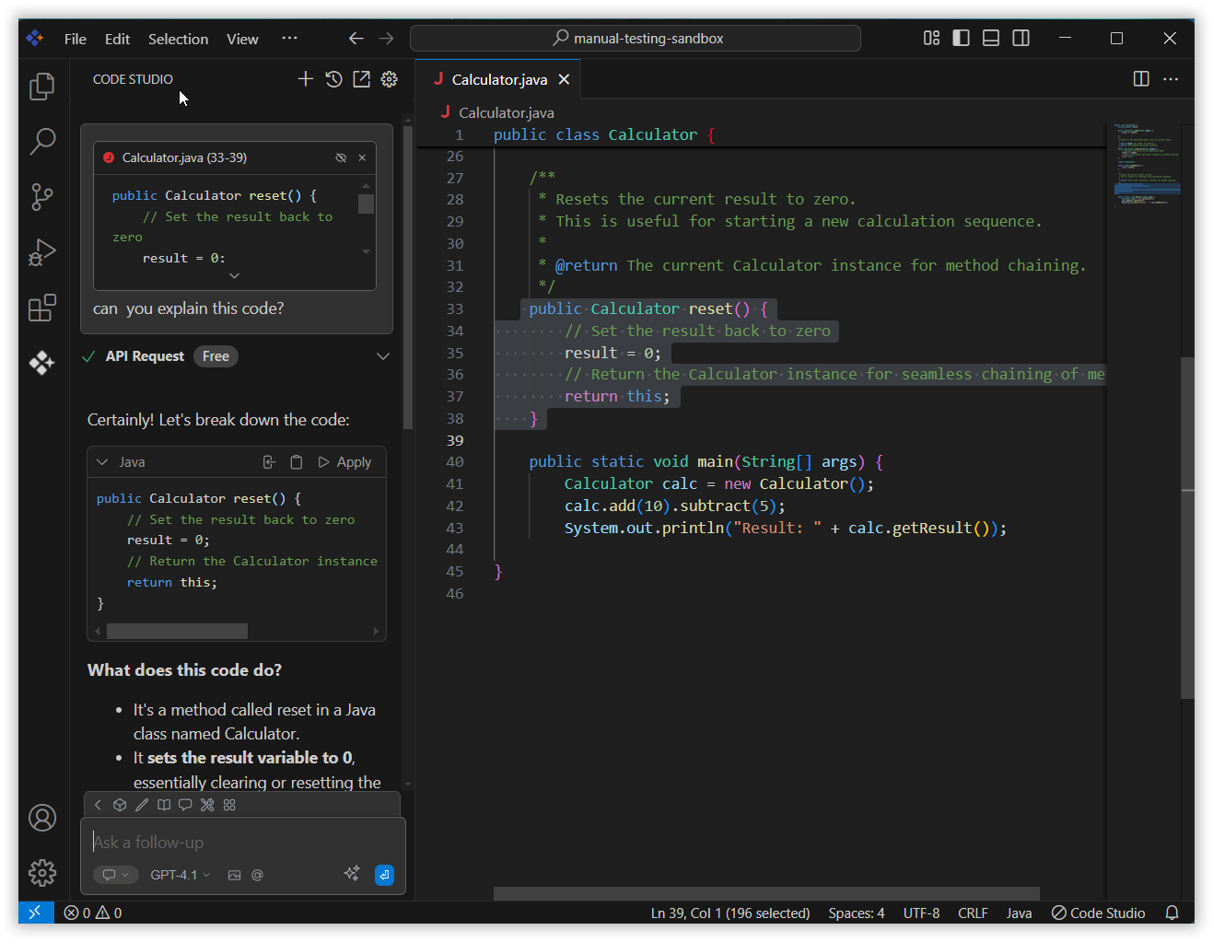Insert Java code block at cursor
This screenshot has height=942, width=1213.
pos(269,462)
